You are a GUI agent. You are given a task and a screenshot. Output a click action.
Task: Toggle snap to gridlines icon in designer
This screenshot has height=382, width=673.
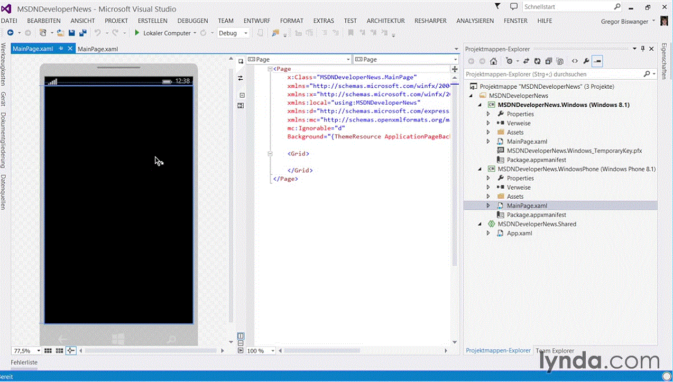pyautogui.click(x=60, y=350)
